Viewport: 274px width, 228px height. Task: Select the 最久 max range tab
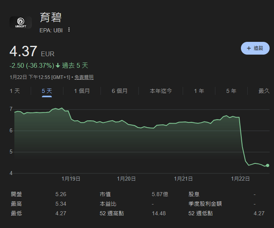pos(264,91)
